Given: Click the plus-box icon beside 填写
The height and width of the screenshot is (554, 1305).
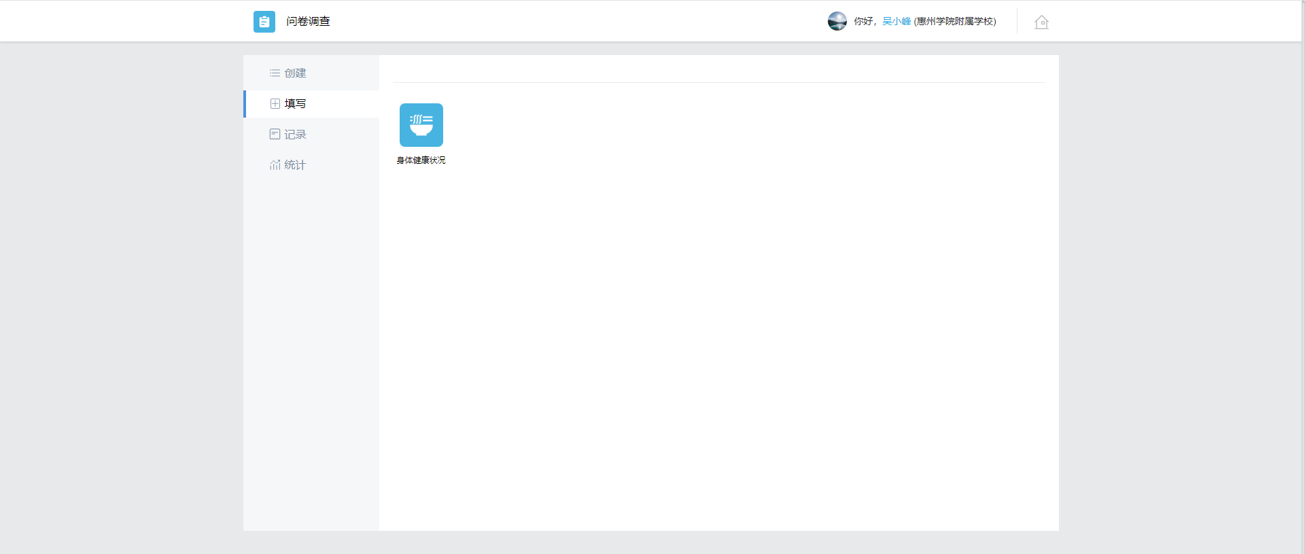Looking at the screenshot, I should (x=275, y=104).
